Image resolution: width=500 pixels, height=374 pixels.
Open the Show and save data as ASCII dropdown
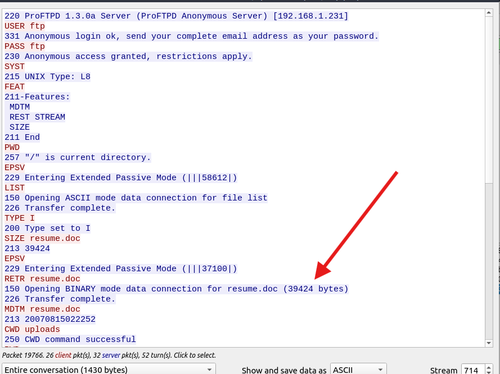(358, 370)
